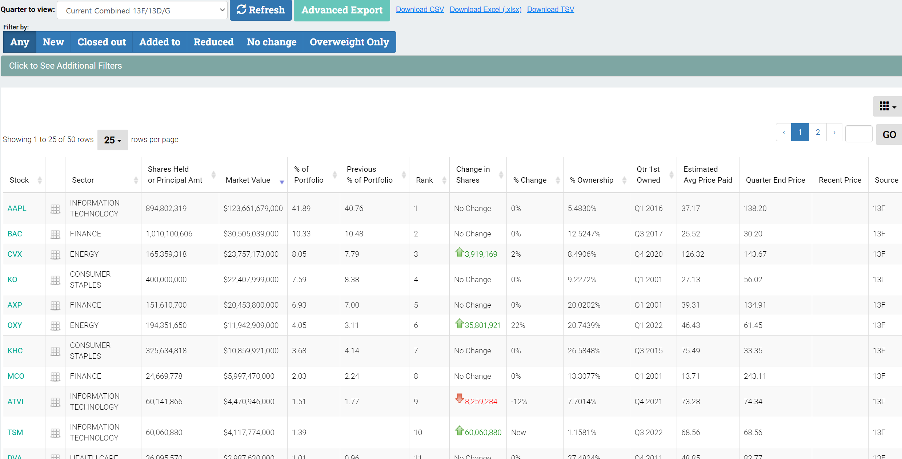
Task: Open the Quarter to view dropdown
Action: [142, 11]
